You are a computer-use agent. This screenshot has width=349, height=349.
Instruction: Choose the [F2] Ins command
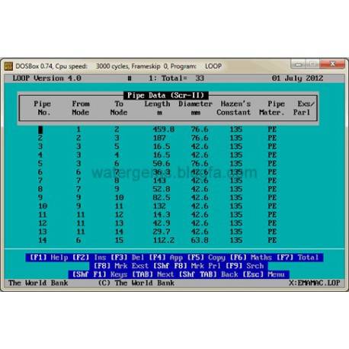(x=89, y=258)
